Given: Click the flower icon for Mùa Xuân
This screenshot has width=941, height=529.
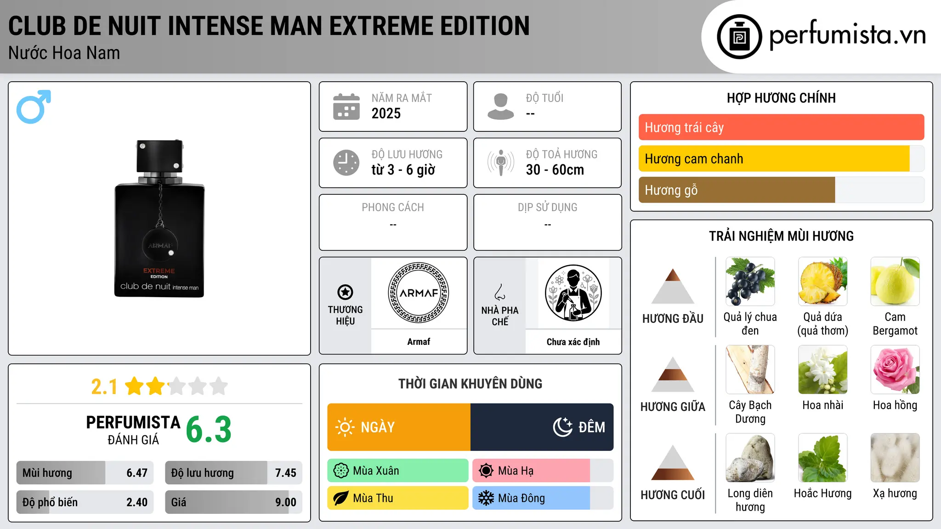Looking at the screenshot, I should 341,471.
